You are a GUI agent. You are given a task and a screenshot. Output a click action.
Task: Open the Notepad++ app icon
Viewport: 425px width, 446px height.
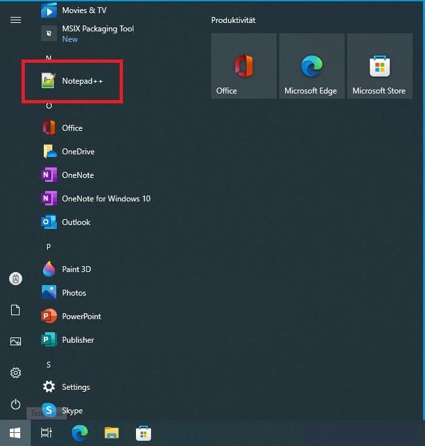click(x=48, y=81)
